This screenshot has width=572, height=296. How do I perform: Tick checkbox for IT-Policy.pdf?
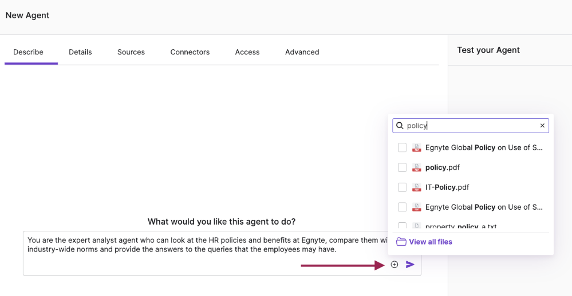(402, 187)
